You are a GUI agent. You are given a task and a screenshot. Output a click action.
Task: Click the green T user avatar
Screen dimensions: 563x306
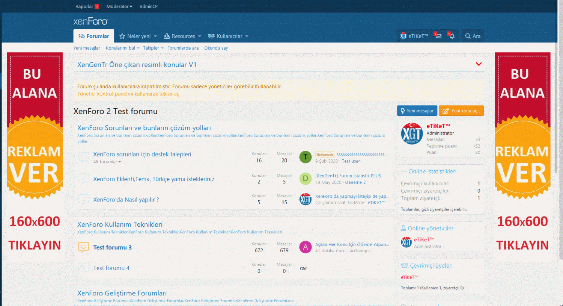click(x=305, y=157)
